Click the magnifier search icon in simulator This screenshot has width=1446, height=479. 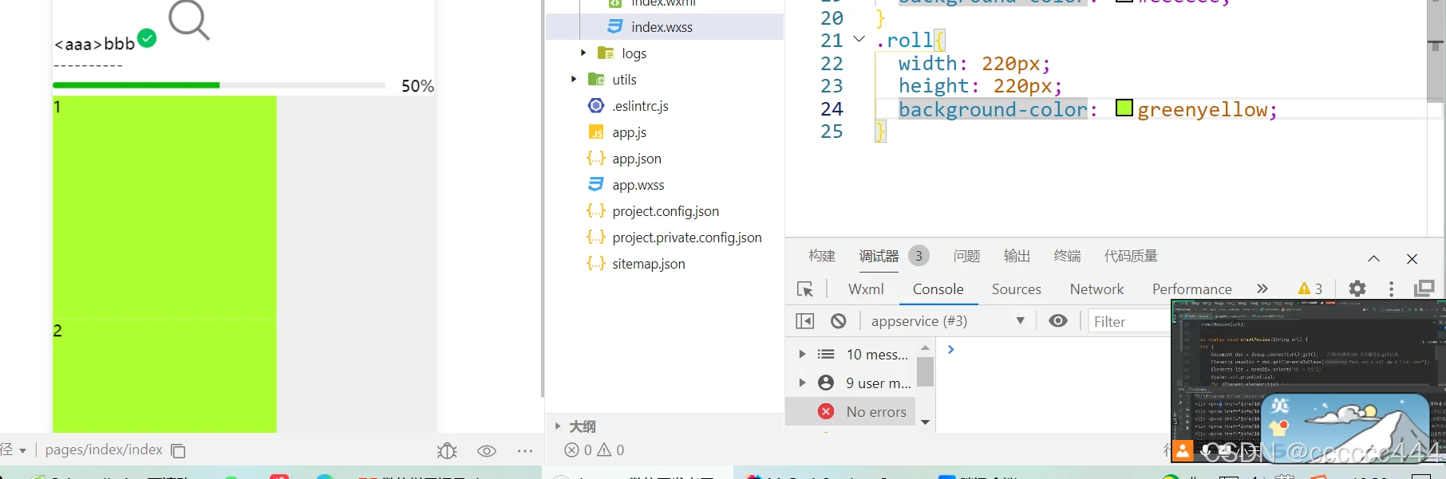188,19
